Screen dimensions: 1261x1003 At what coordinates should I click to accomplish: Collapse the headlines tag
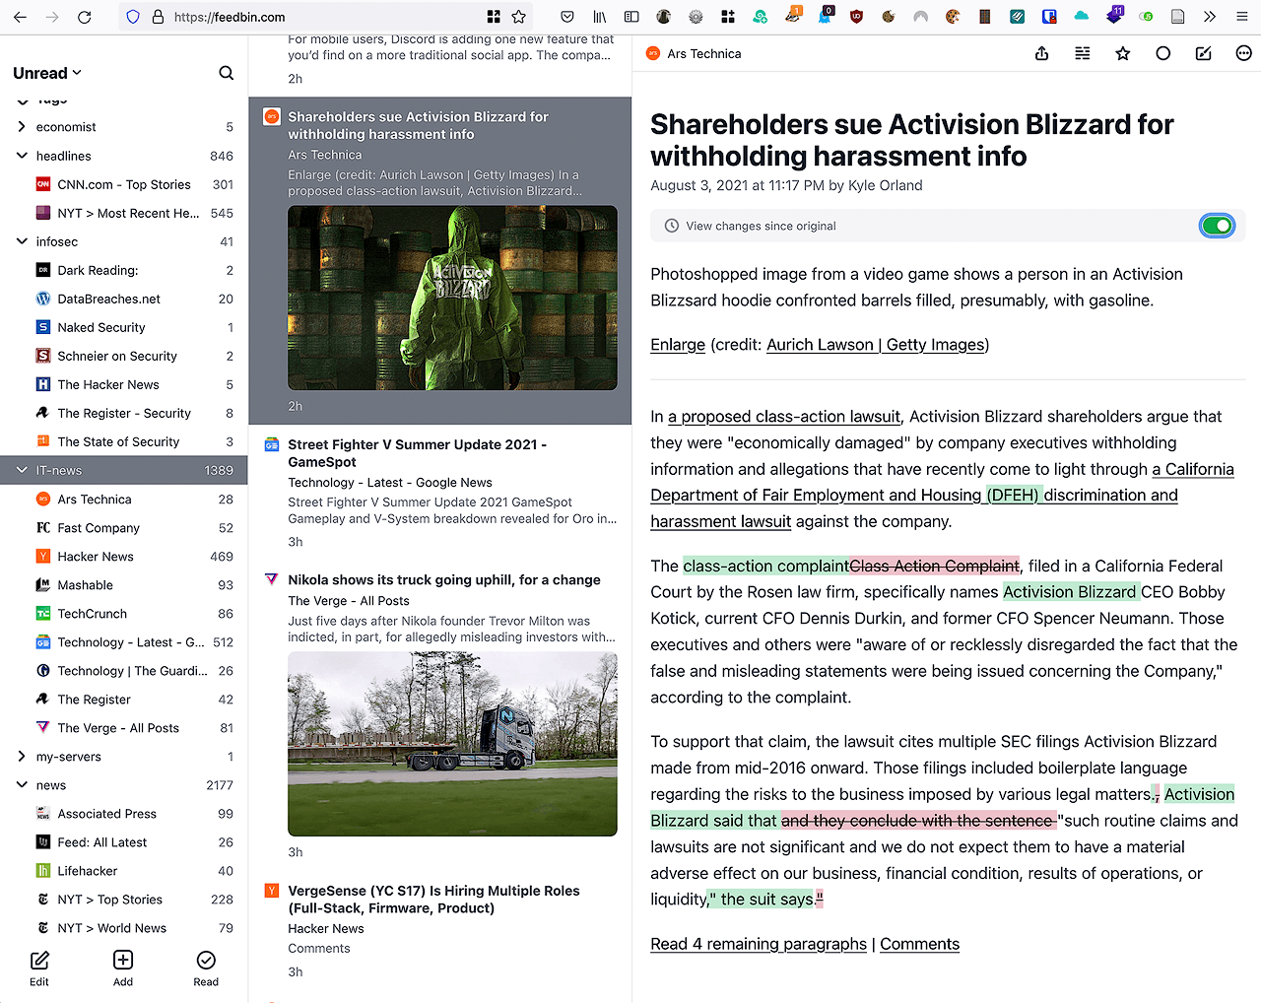pos(22,156)
